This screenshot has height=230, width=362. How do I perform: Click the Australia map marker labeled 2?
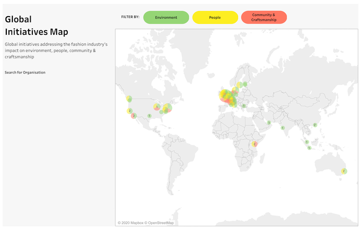coord(344,171)
